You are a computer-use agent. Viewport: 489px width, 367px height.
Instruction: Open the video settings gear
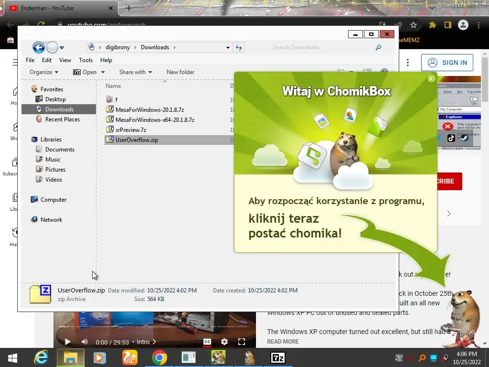(x=224, y=342)
